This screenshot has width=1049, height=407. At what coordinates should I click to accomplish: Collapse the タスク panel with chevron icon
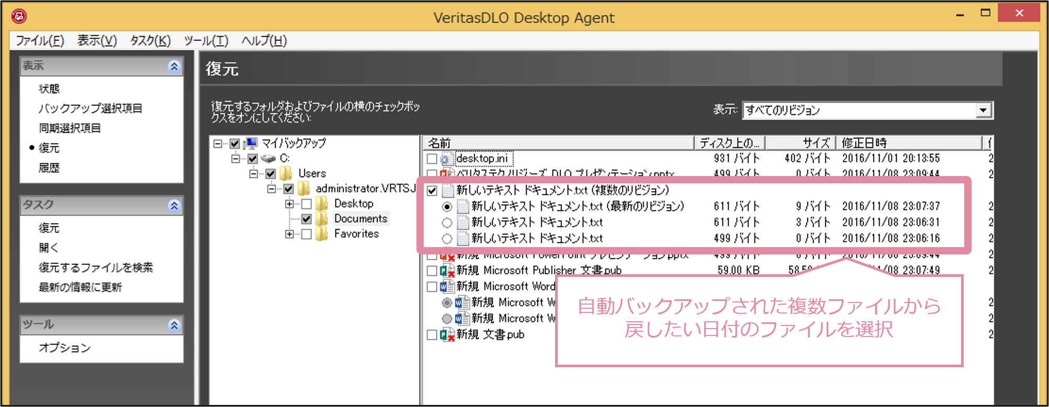[174, 205]
